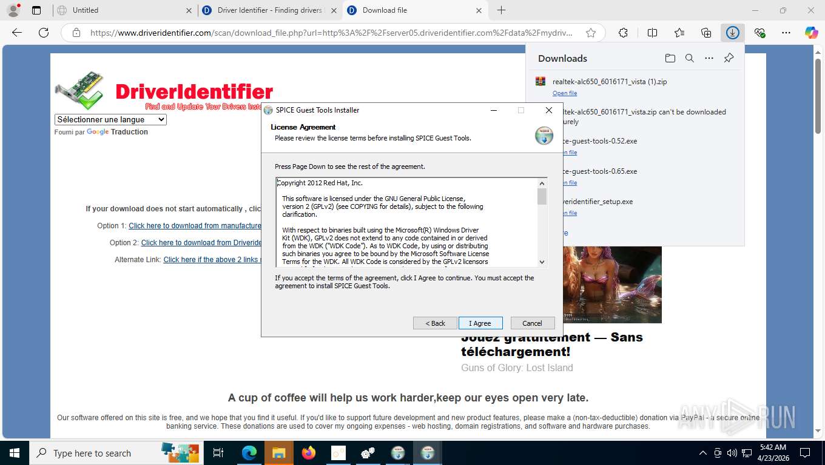Open the language selection dropdown
Image resolution: width=825 pixels, height=465 pixels.
point(110,120)
